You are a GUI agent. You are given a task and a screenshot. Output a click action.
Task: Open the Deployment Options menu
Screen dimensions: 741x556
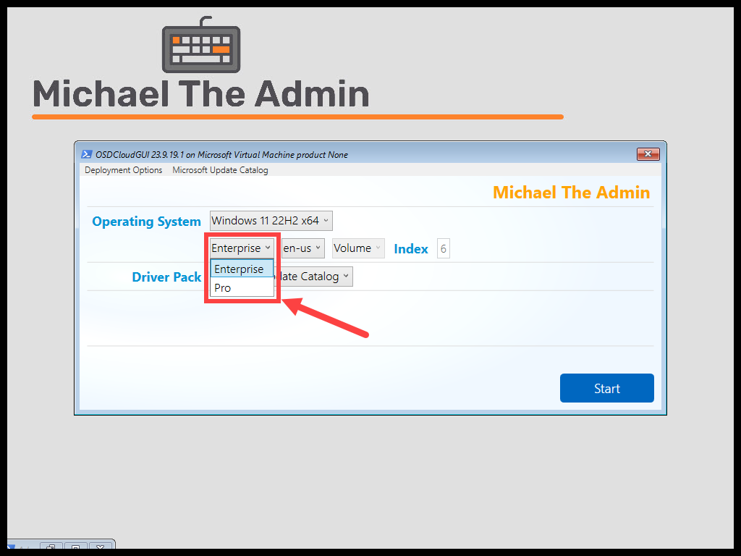coord(123,170)
